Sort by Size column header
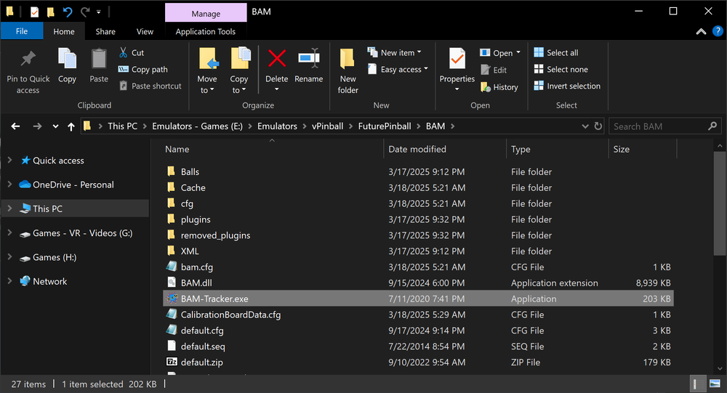The height and width of the screenshot is (393, 727). pos(622,149)
